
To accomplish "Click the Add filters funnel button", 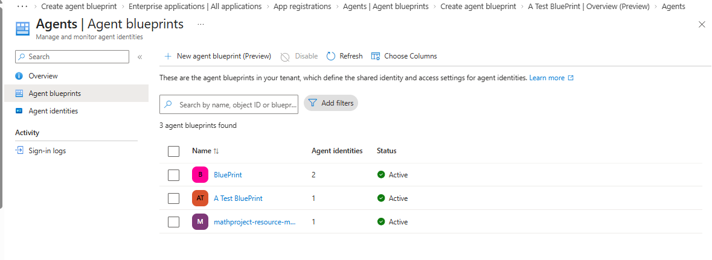I will (330, 103).
